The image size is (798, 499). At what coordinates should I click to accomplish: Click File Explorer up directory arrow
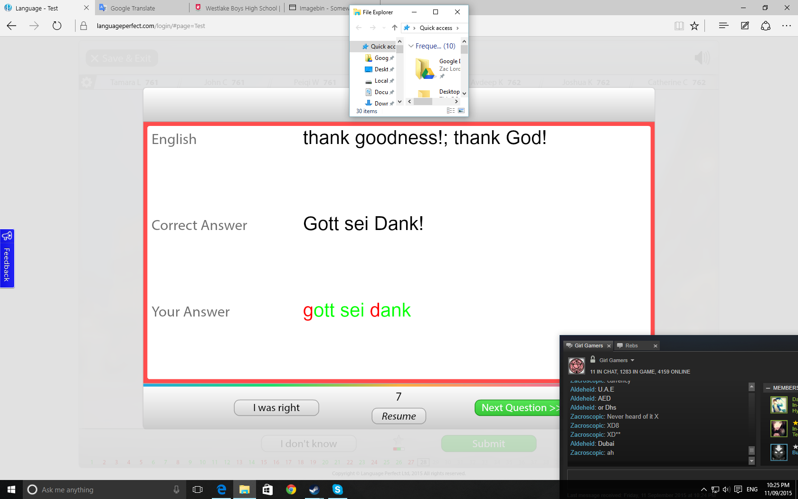coord(395,28)
